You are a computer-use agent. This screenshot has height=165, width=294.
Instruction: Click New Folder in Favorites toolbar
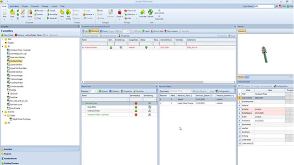[7, 35]
